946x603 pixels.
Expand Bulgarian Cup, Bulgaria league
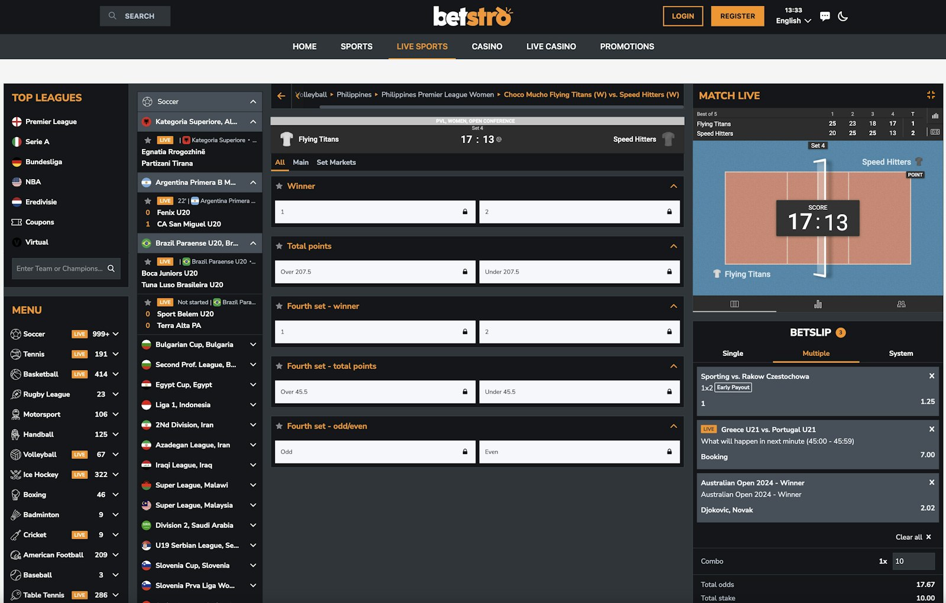tap(252, 345)
